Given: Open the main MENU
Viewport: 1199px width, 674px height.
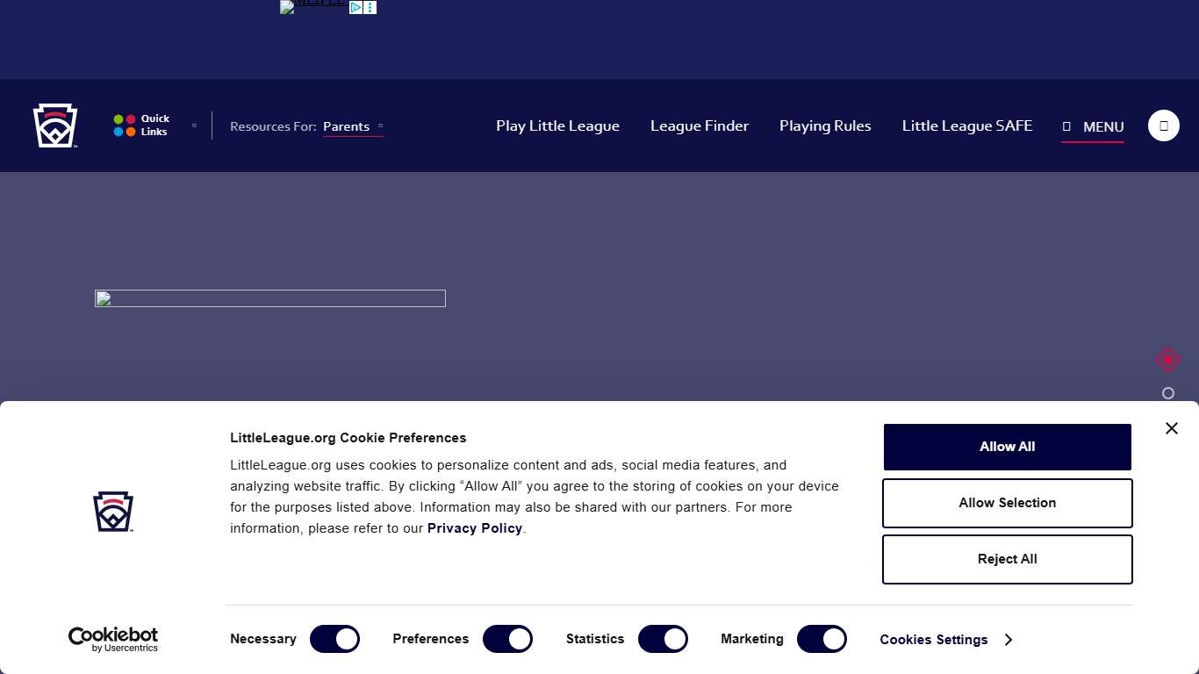Looking at the screenshot, I should pyautogui.click(x=1093, y=126).
